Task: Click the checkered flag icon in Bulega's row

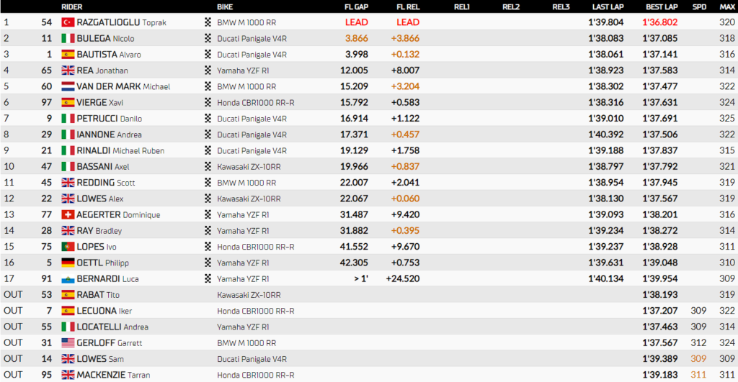Action: [x=208, y=38]
